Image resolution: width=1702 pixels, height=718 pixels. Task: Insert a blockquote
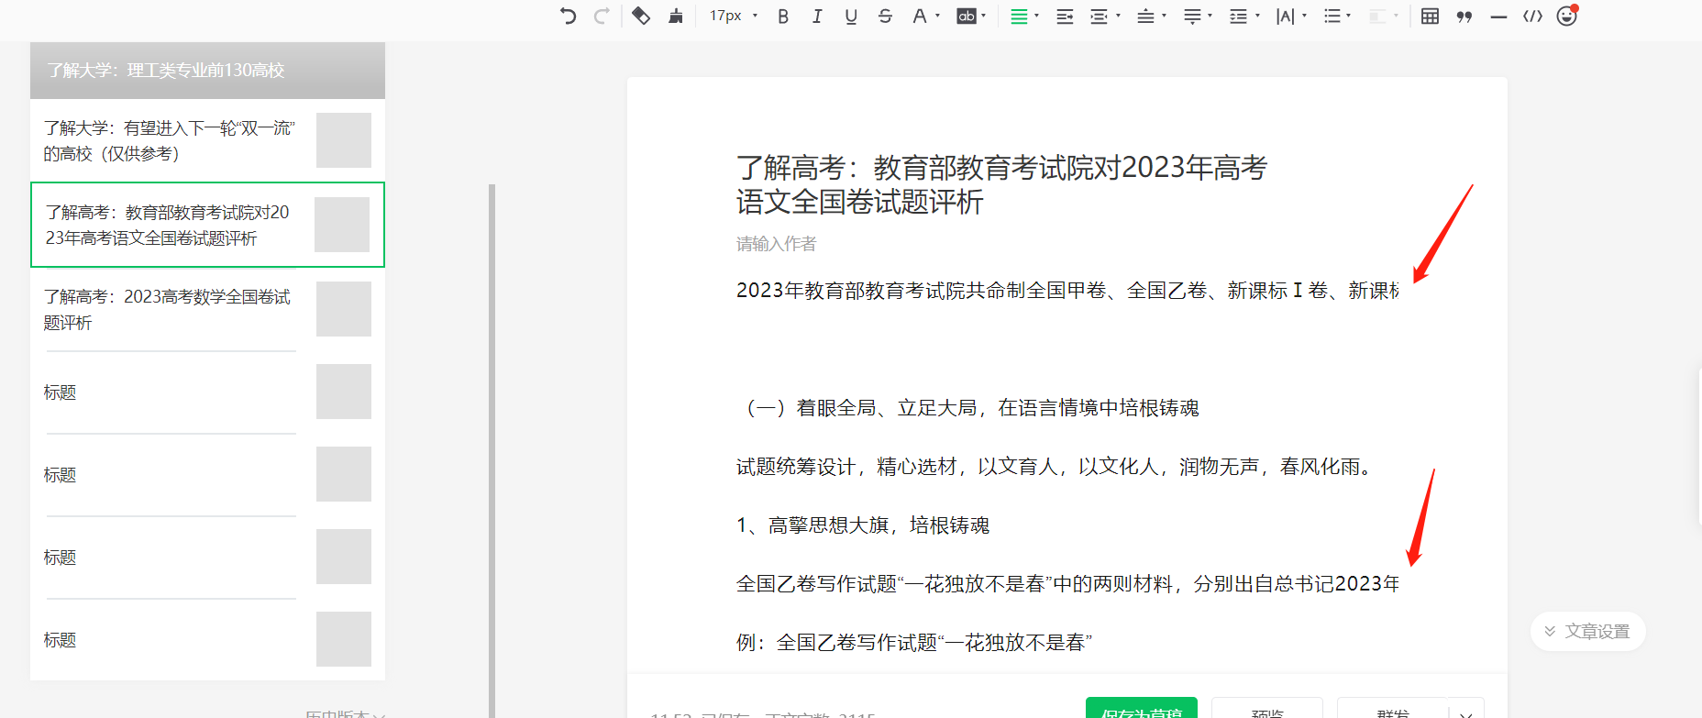1464,17
